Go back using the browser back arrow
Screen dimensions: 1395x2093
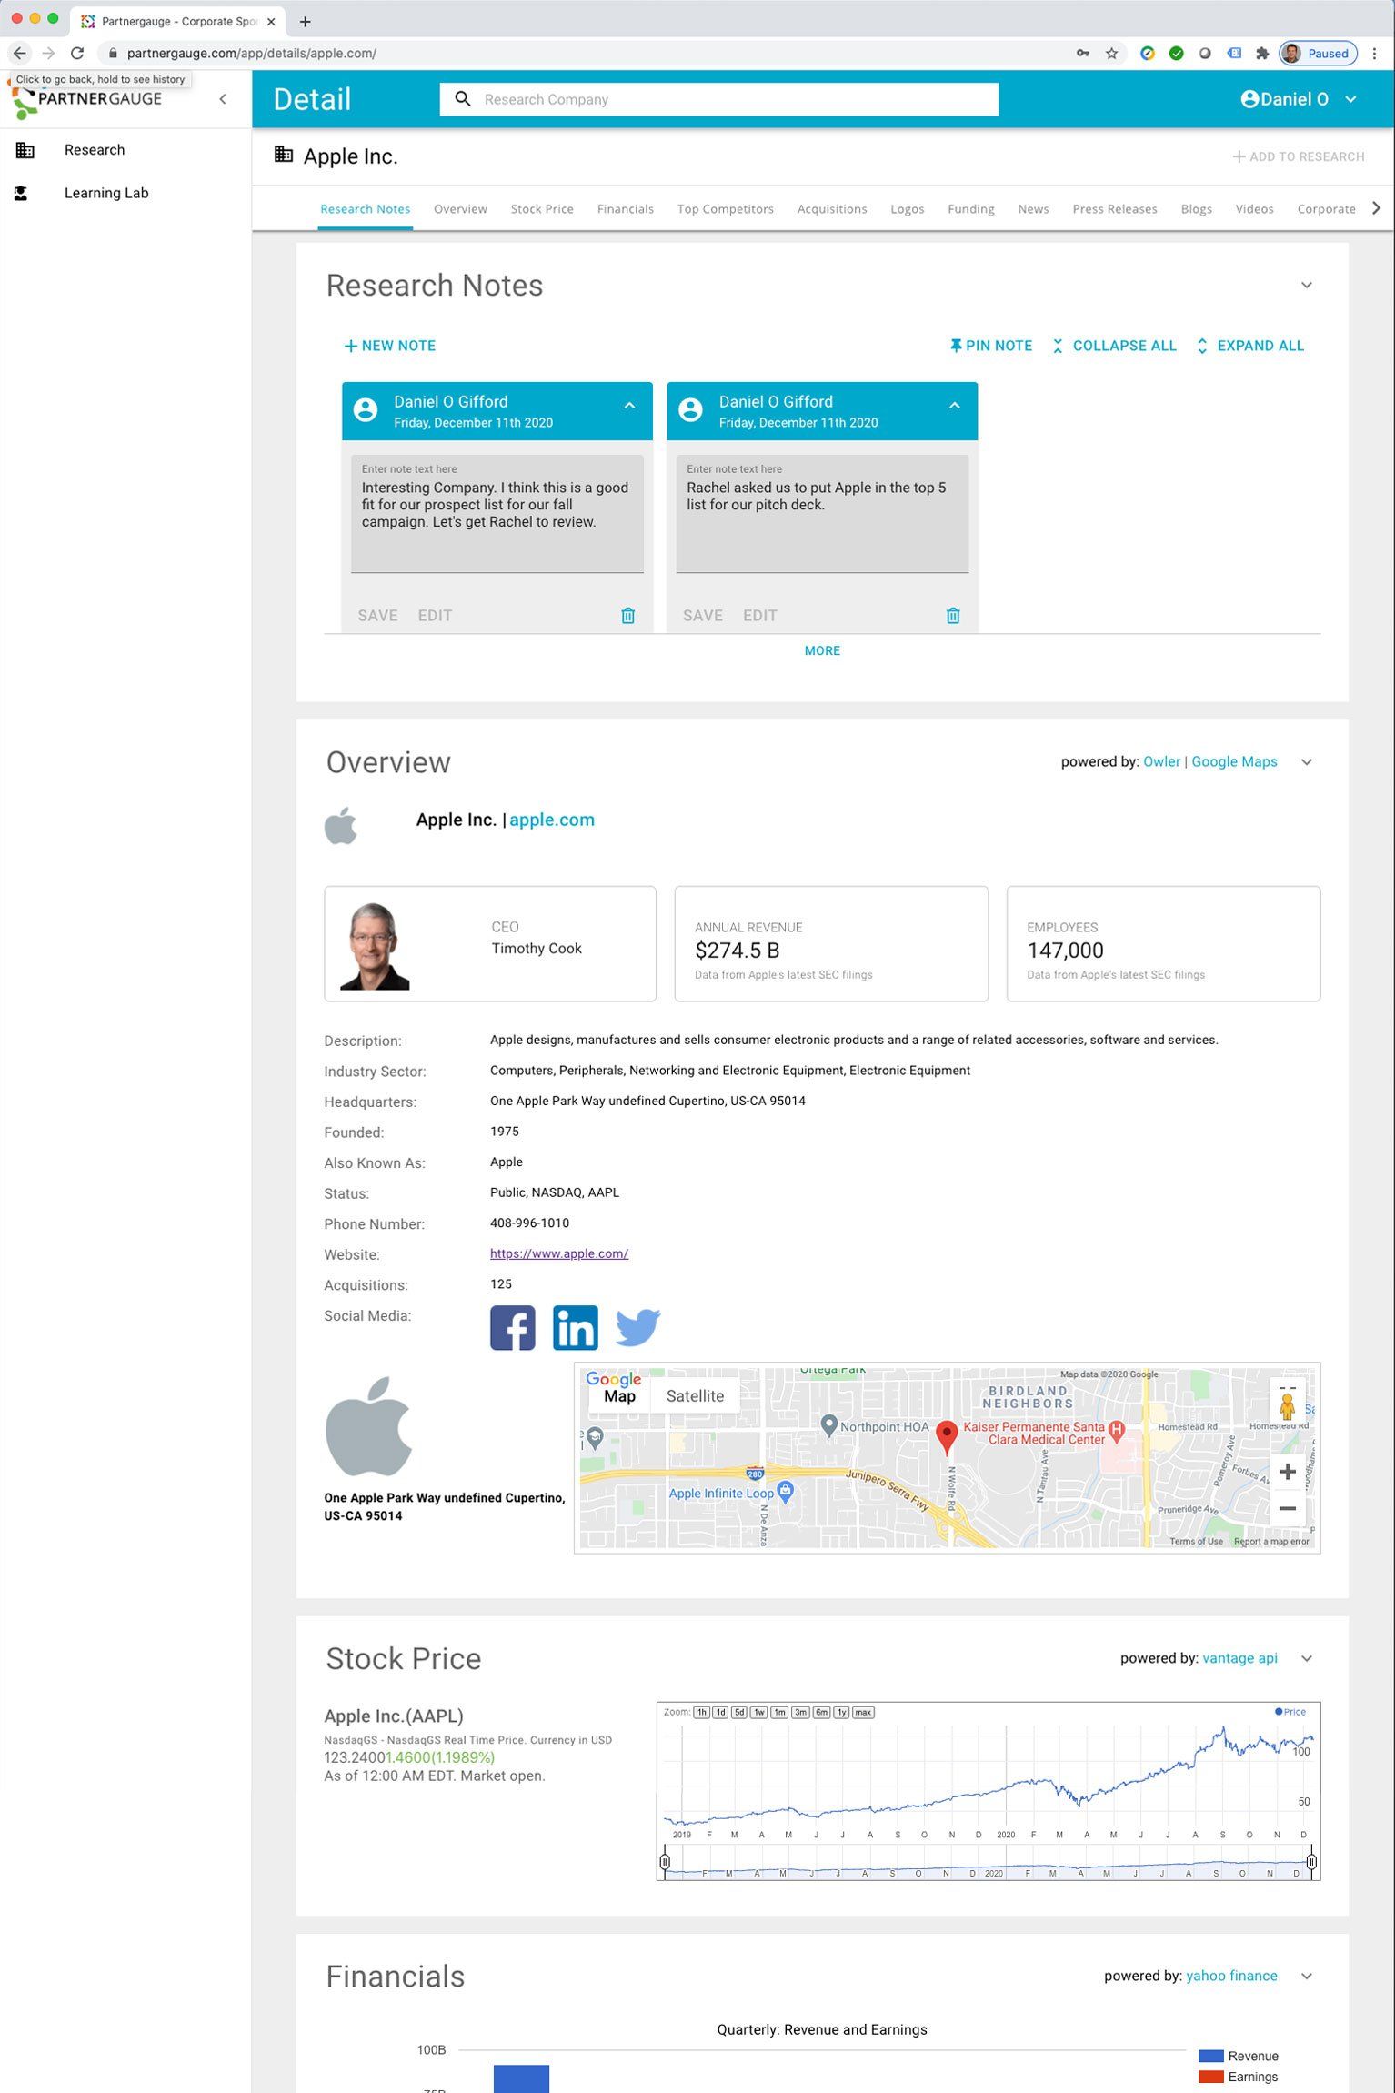[20, 54]
